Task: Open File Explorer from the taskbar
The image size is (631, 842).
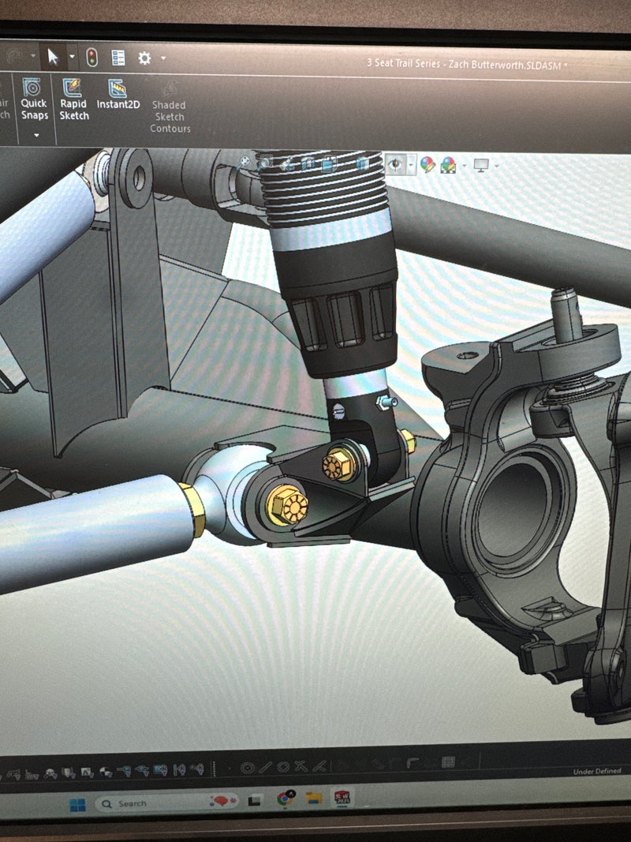Action: tap(314, 799)
